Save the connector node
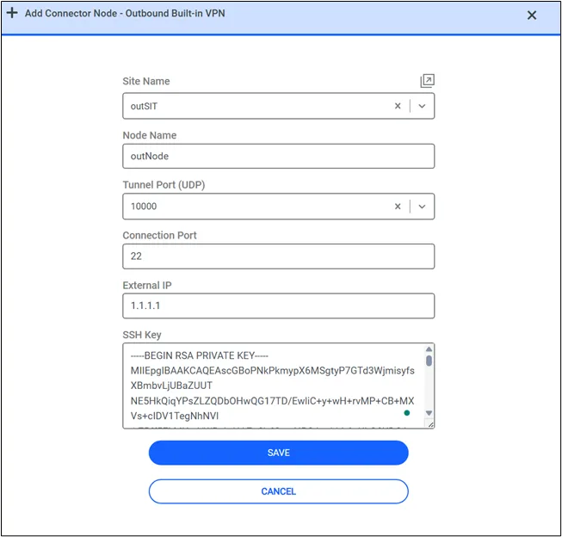Viewport: 562px width, 537px height. tap(279, 453)
